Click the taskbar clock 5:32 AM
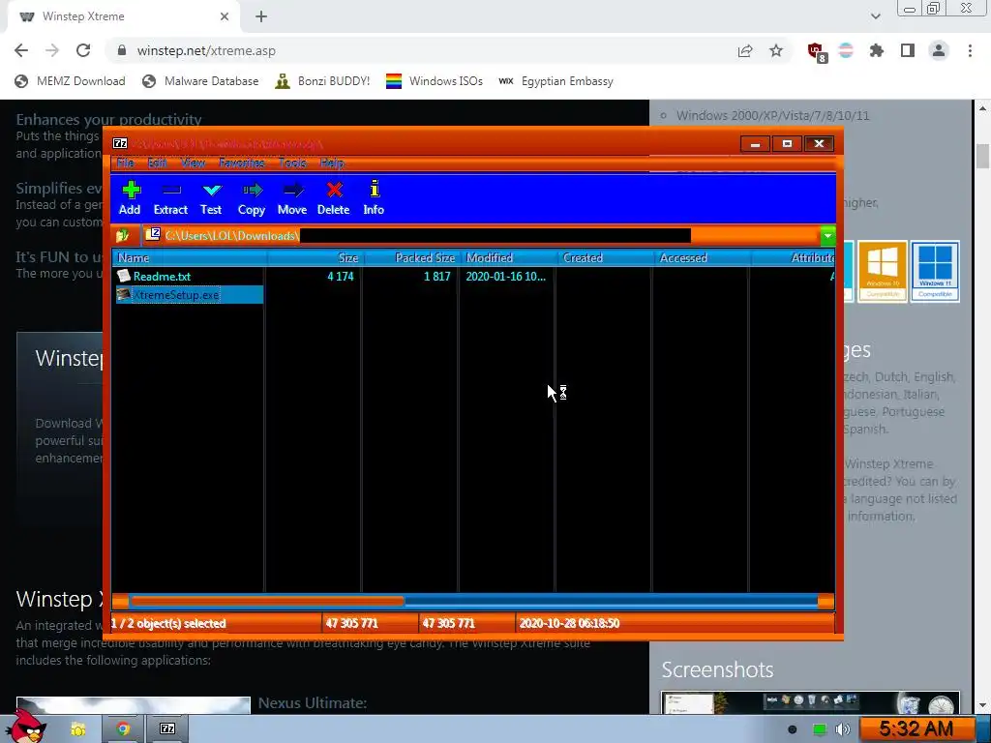 (x=916, y=729)
